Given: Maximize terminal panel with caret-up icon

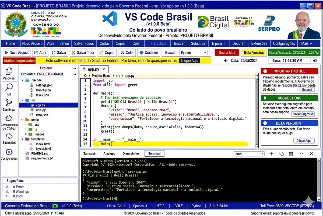Looking at the screenshot, I should pyautogui.click(x=301, y=154).
